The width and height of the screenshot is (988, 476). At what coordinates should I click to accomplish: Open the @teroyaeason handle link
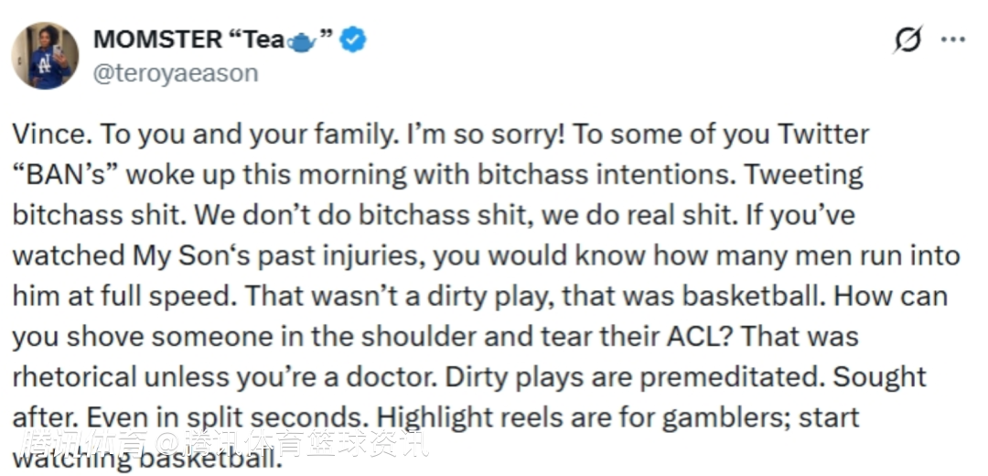coord(176,73)
